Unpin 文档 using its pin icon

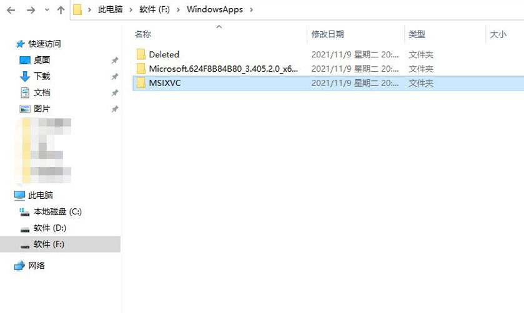115,92
